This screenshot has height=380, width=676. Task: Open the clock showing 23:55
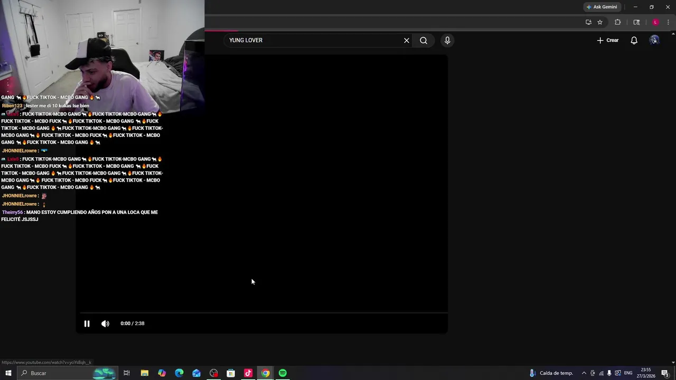tap(646, 373)
